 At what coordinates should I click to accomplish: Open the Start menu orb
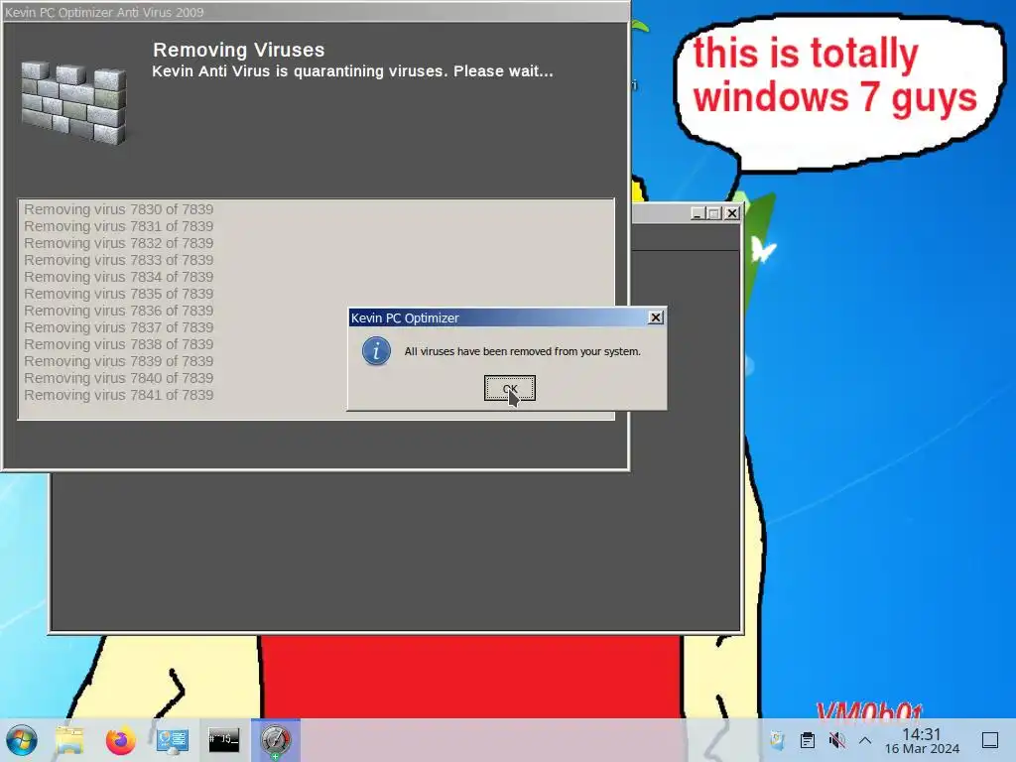(x=22, y=740)
